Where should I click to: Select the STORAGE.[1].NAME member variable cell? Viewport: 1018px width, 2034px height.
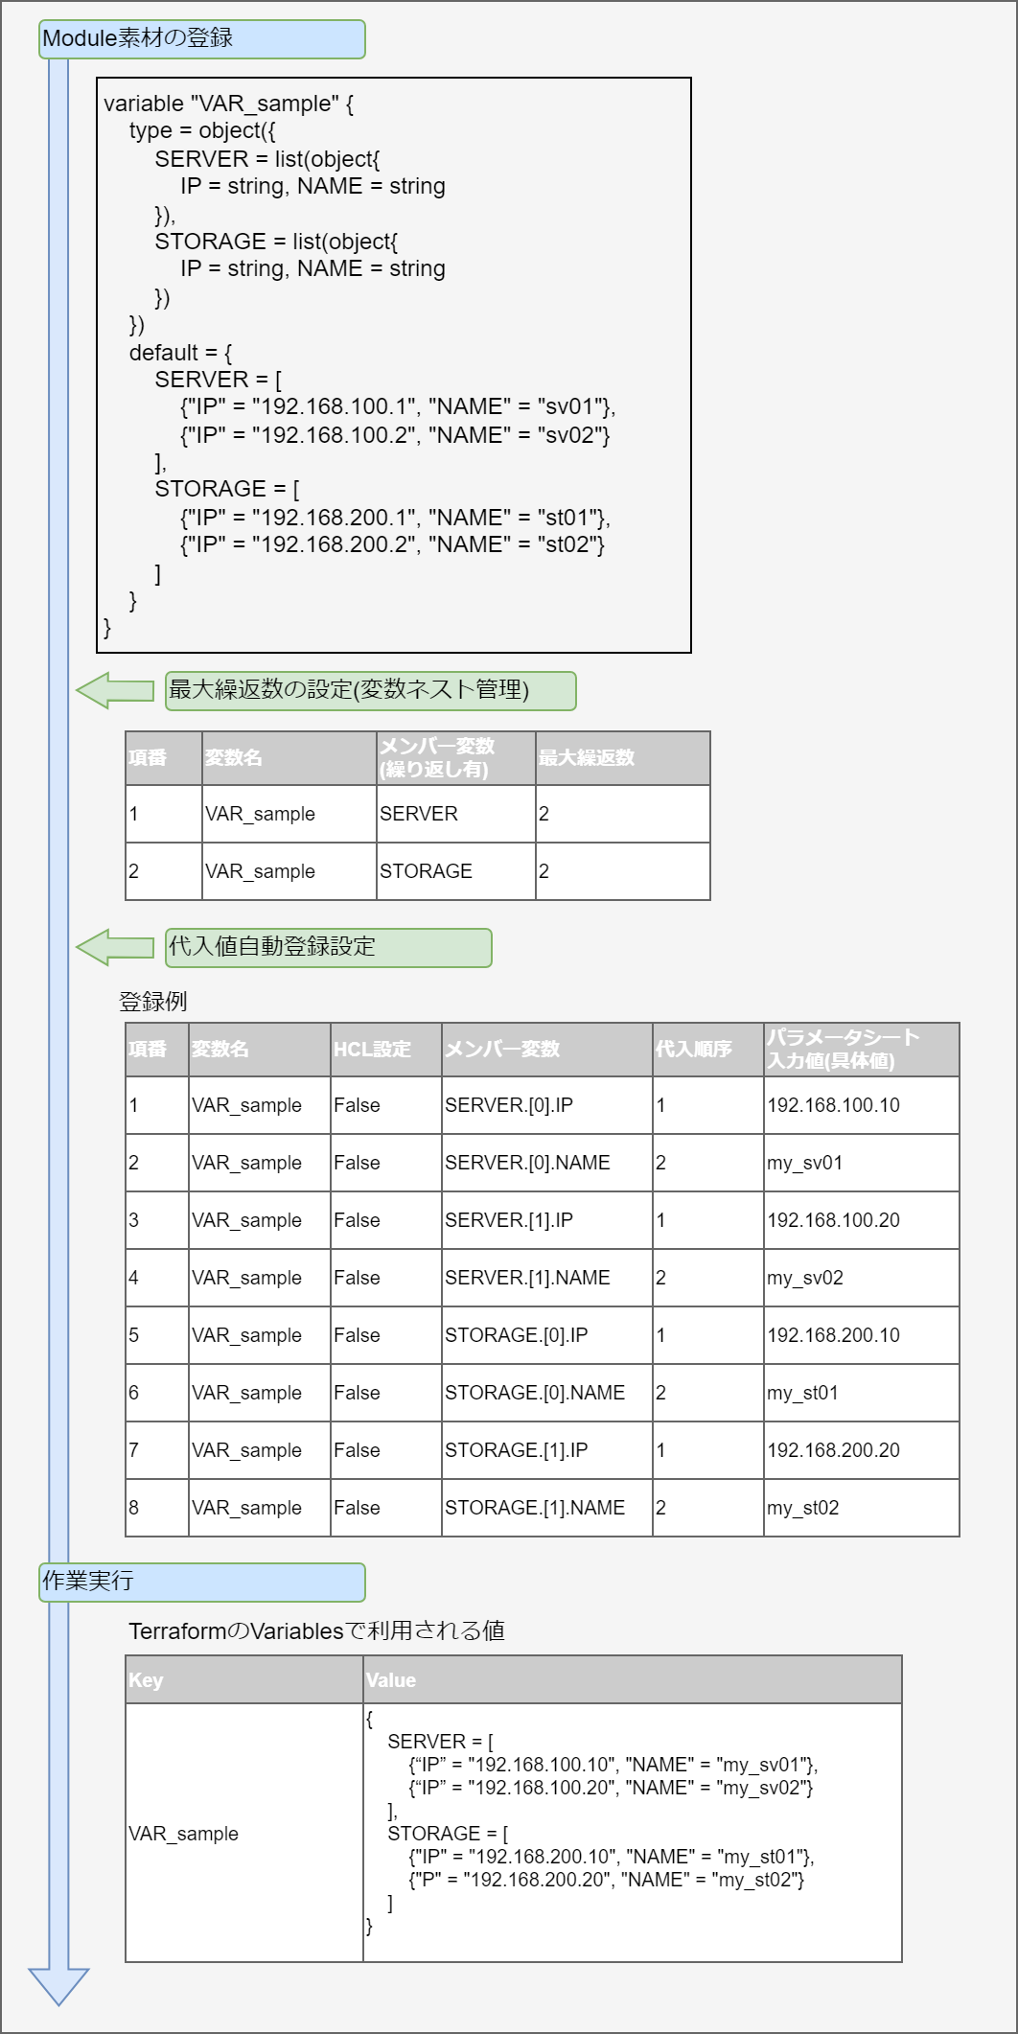point(546,1508)
